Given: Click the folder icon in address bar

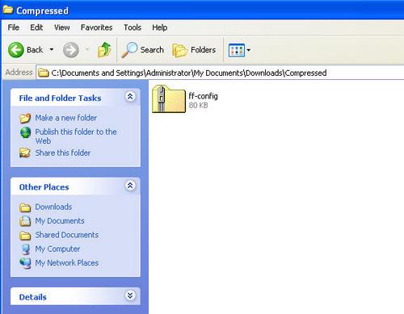Looking at the screenshot, I should [43, 73].
